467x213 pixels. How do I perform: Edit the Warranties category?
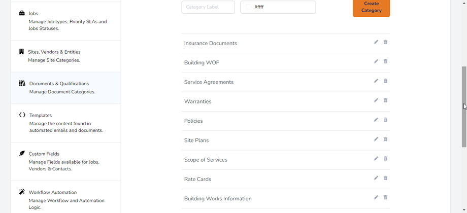pos(376,100)
